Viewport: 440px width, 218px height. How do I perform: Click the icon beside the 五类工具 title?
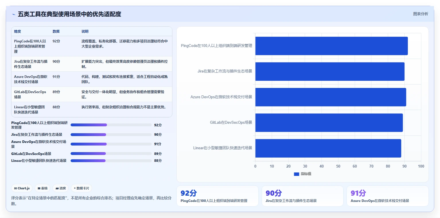tap(13, 14)
